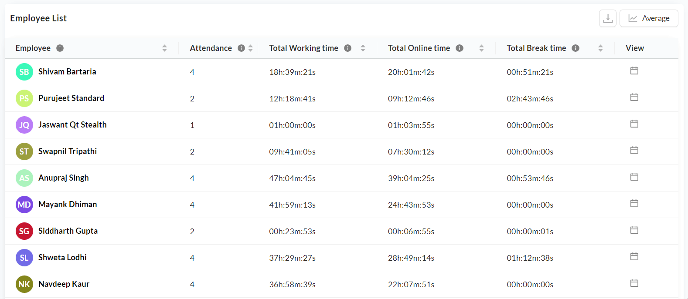Click the ST avatar of Swapnil Tripathi

click(x=24, y=151)
